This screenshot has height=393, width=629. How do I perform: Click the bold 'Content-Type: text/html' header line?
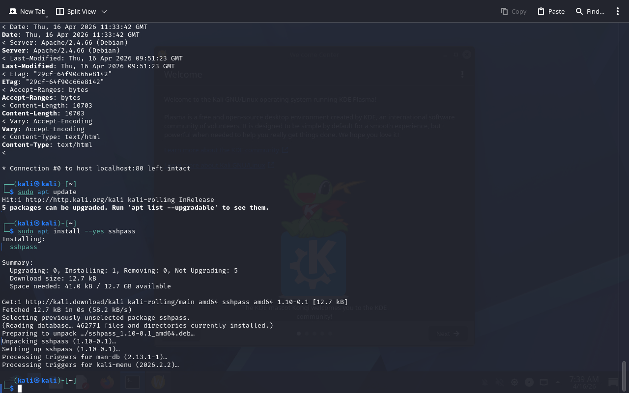[x=47, y=145]
